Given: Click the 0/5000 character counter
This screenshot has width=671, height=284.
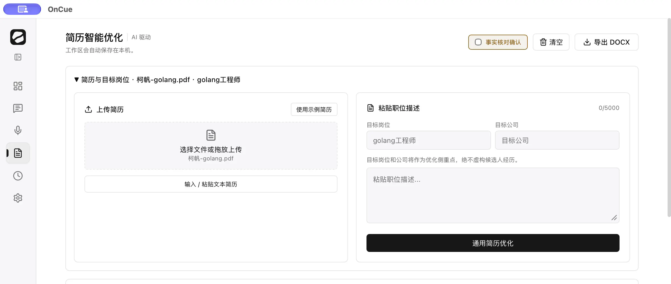Looking at the screenshot, I should pyautogui.click(x=609, y=108).
